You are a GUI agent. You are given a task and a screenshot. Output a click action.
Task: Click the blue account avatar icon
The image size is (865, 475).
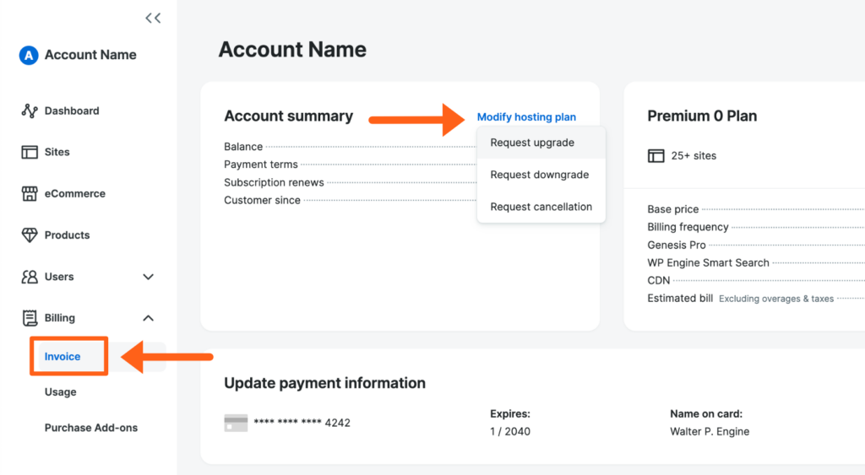(x=29, y=56)
